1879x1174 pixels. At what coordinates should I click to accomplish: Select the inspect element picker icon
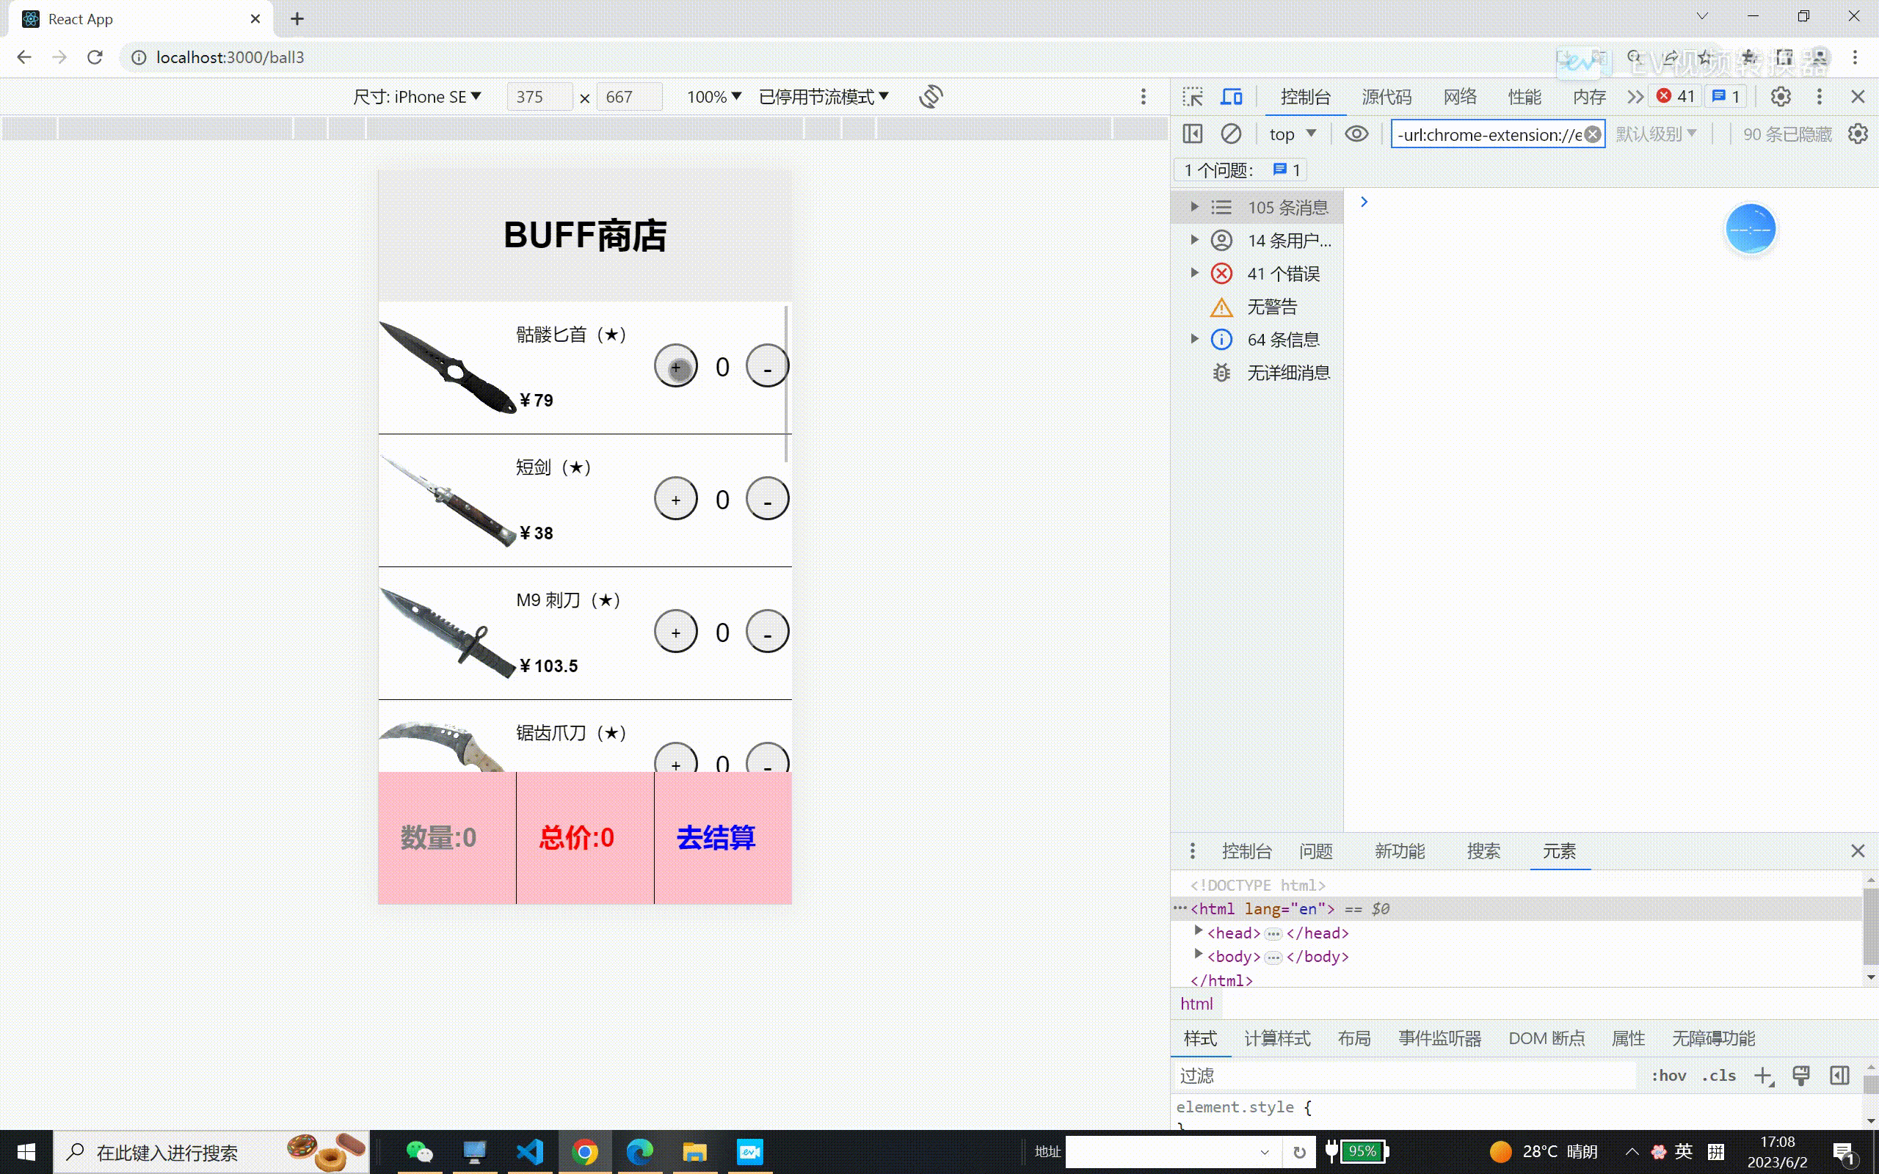point(1192,96)
